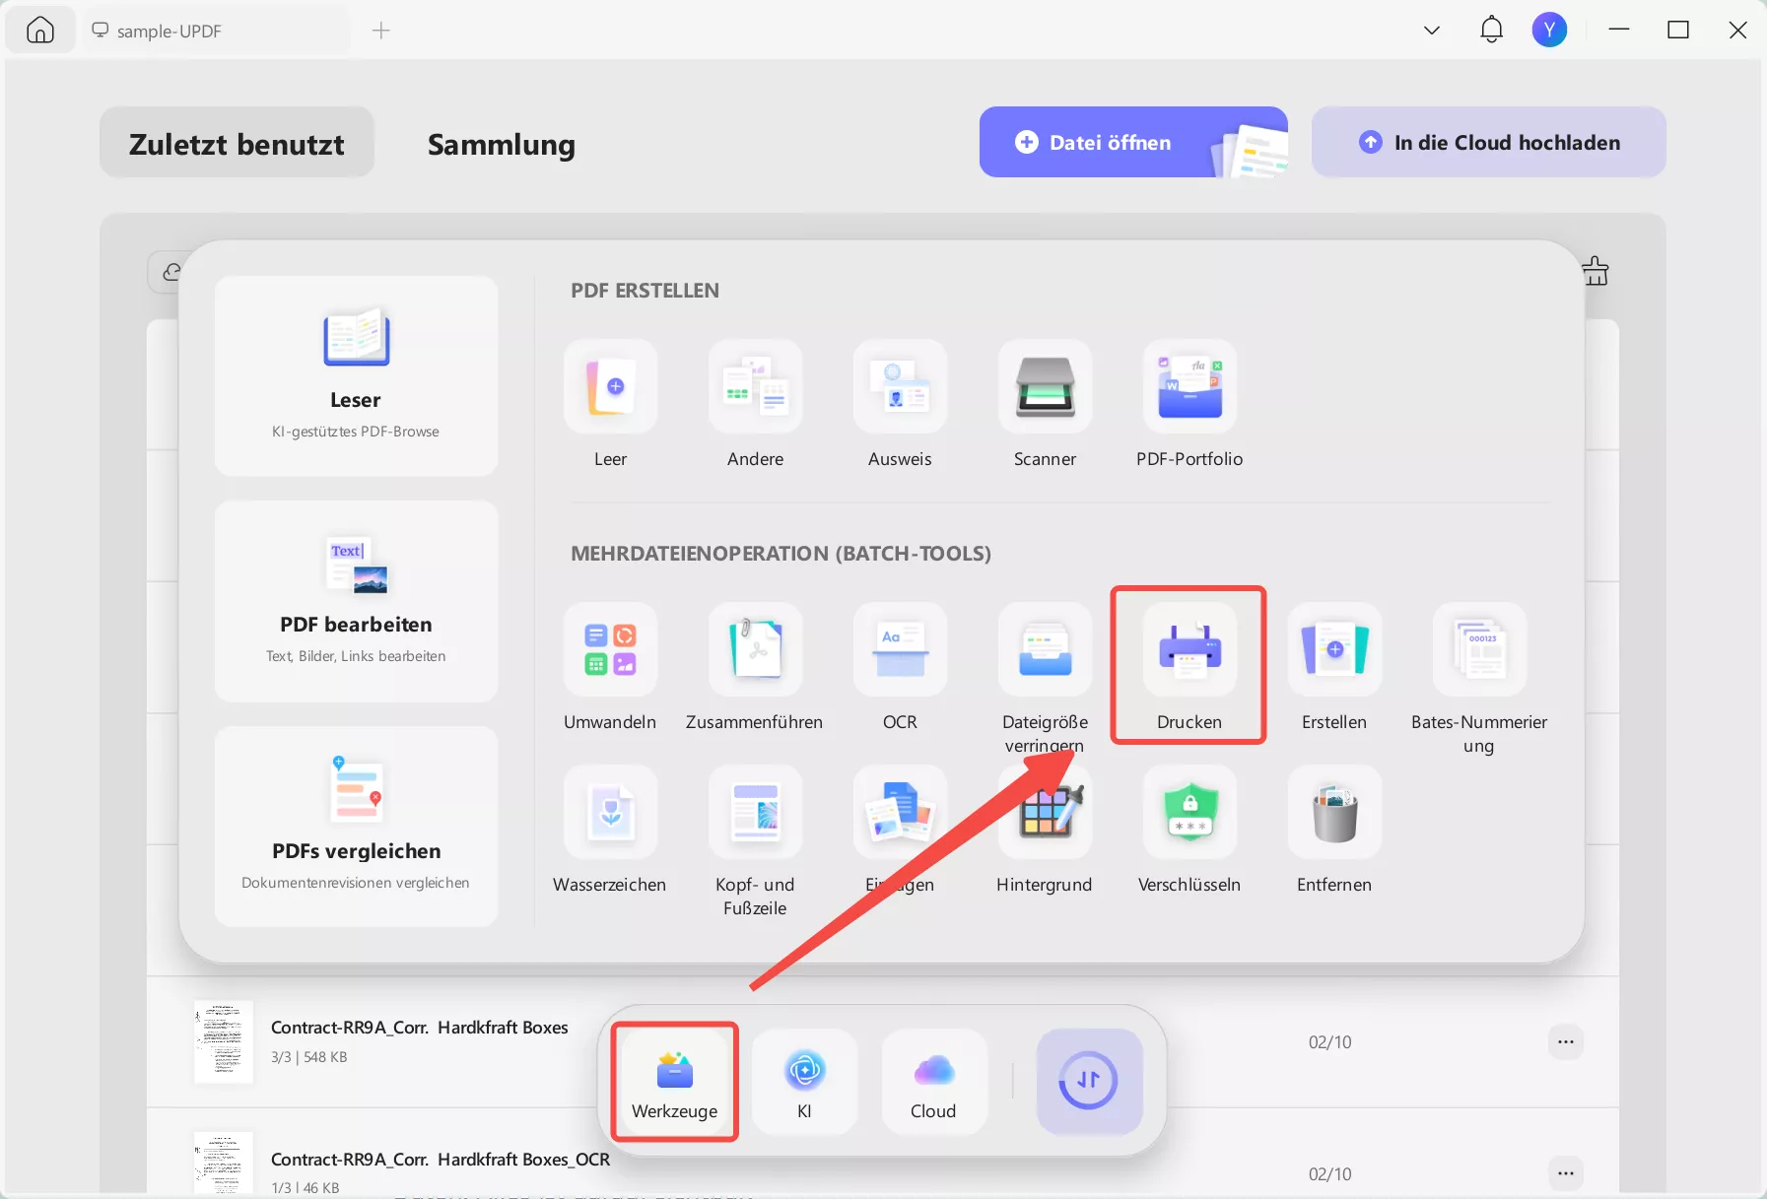Open the batch Erstellen tool

(1334, 649)
